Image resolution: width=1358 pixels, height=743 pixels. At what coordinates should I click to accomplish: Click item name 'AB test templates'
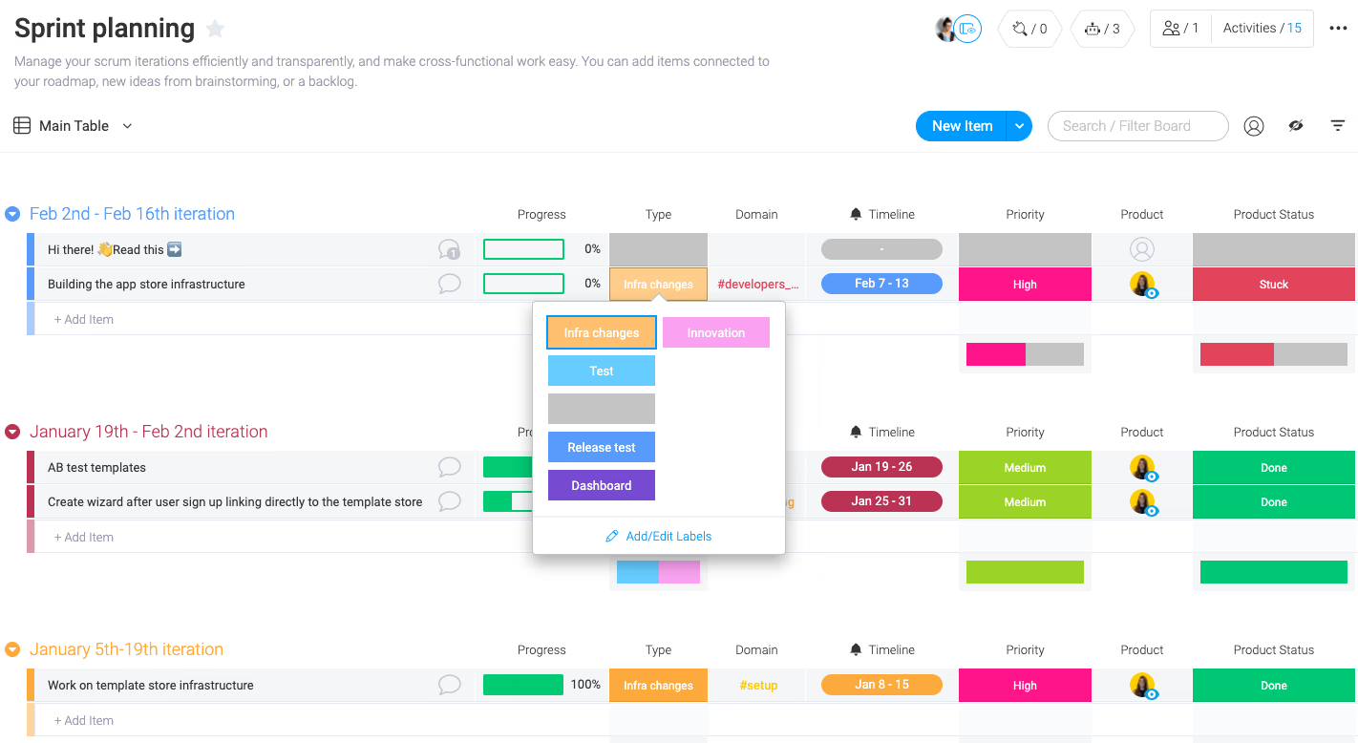pos(96,468)
